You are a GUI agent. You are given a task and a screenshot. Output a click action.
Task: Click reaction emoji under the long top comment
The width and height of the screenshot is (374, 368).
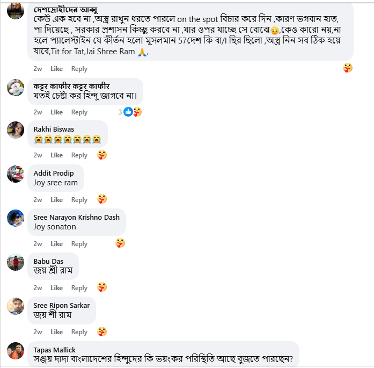[348, 68]
